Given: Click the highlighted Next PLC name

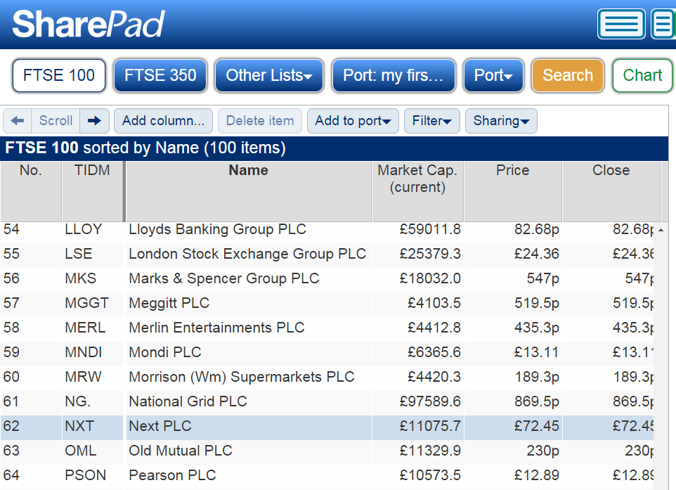Looking at the screenshot, I should (x=160, y=426).
